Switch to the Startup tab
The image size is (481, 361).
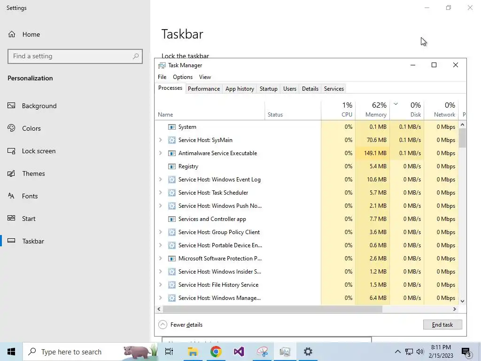268,89
